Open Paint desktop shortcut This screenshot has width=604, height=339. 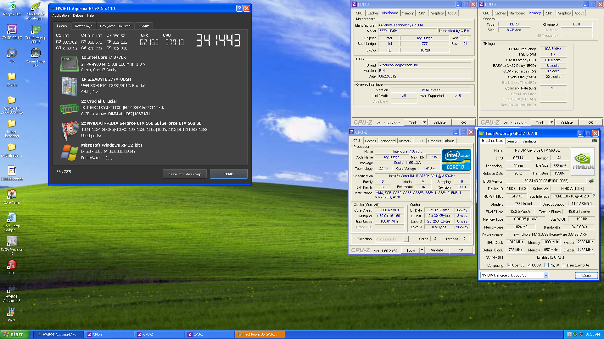[12, 315]
